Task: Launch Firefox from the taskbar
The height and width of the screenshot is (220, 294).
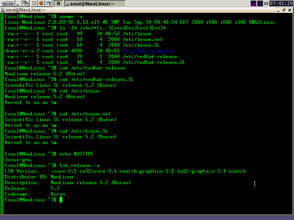Action: click(x=41, y=3)
